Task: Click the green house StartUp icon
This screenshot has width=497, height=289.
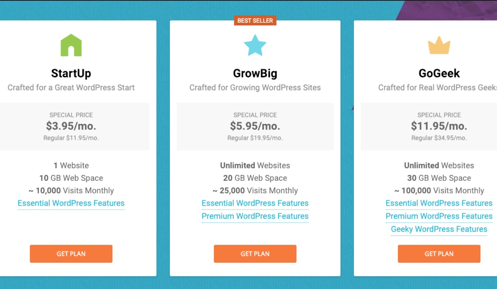Action: (71, 45)
